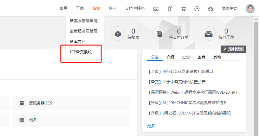Open the Cloud Shell terminal icon

(x=156, y=9)
